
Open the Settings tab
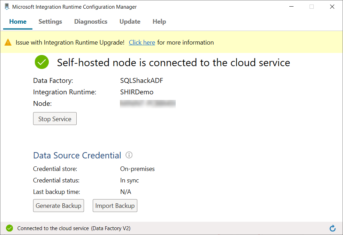tap(50, 22)
